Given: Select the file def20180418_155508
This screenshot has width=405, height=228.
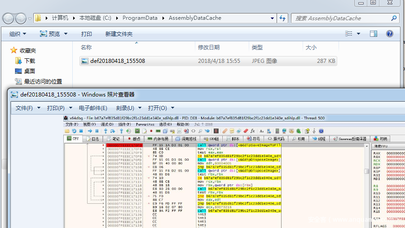Looking at the screenshot, I should pyautogui.click(x=118, y=61).
